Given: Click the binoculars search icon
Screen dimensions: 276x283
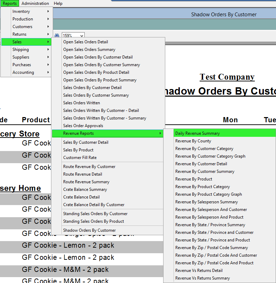Looking at the screenshot, I should [57, 35].
